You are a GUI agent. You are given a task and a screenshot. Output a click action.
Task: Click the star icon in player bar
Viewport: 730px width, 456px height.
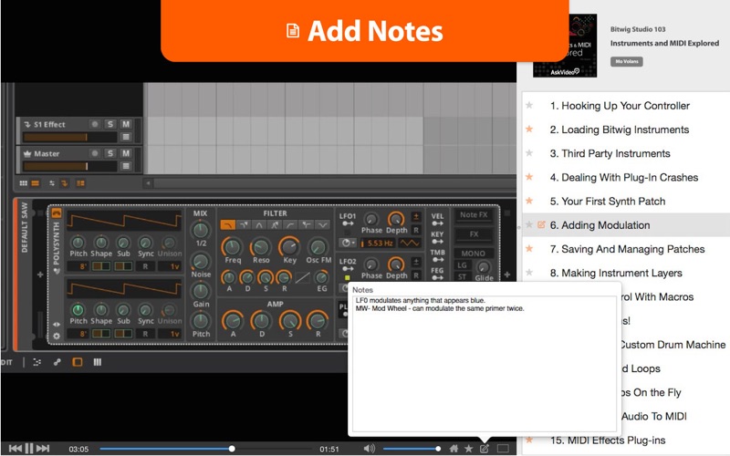[469, 449]
